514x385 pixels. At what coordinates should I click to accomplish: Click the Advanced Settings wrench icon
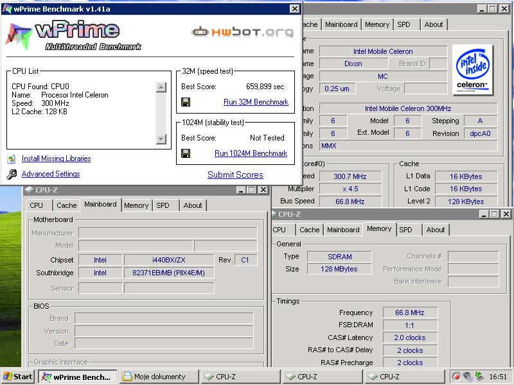click(12, 174)
